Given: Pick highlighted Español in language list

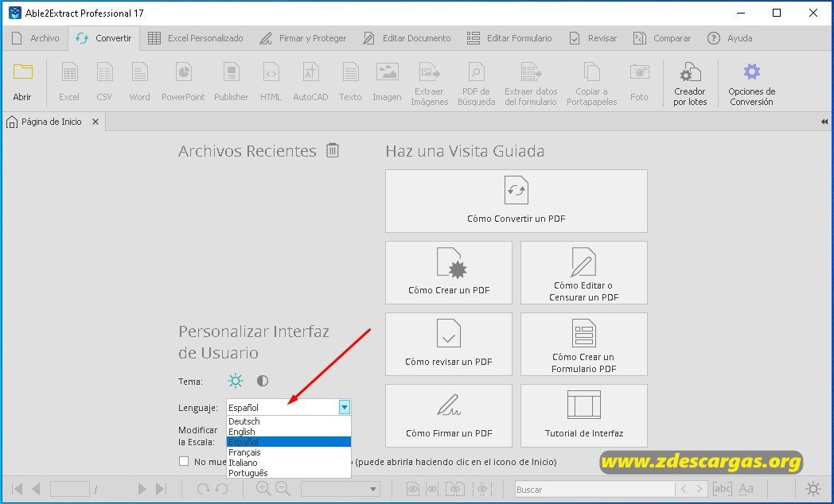Looking at the screenshot, I should [289, 442].
